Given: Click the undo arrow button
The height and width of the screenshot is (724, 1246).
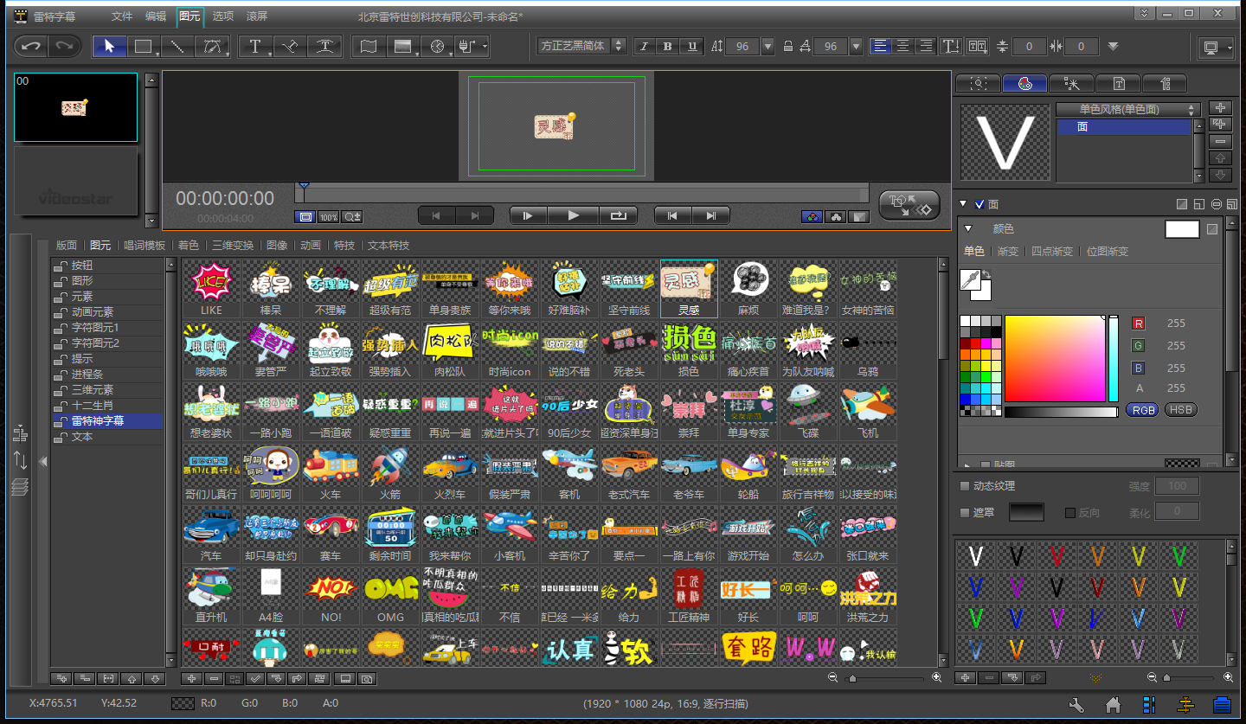Looking at the screenshot, I should coord(32,47).
